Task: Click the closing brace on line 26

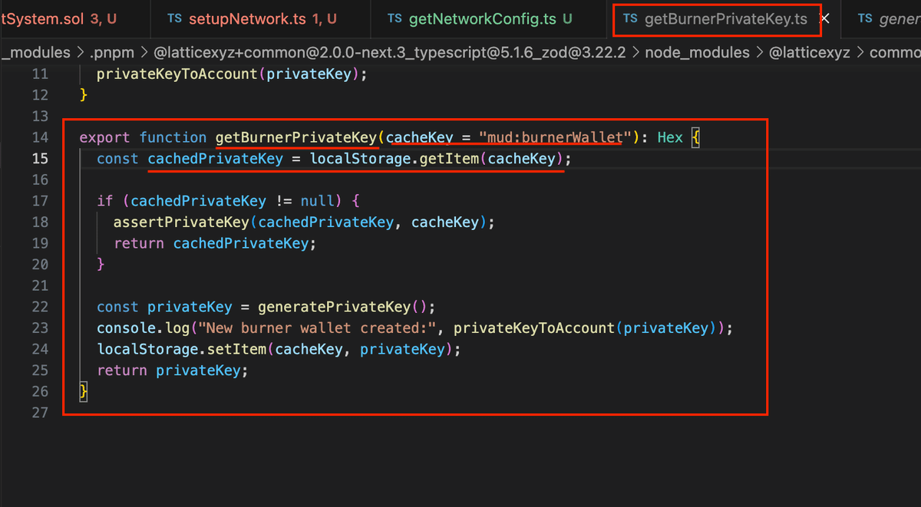Action: point(84,392)
